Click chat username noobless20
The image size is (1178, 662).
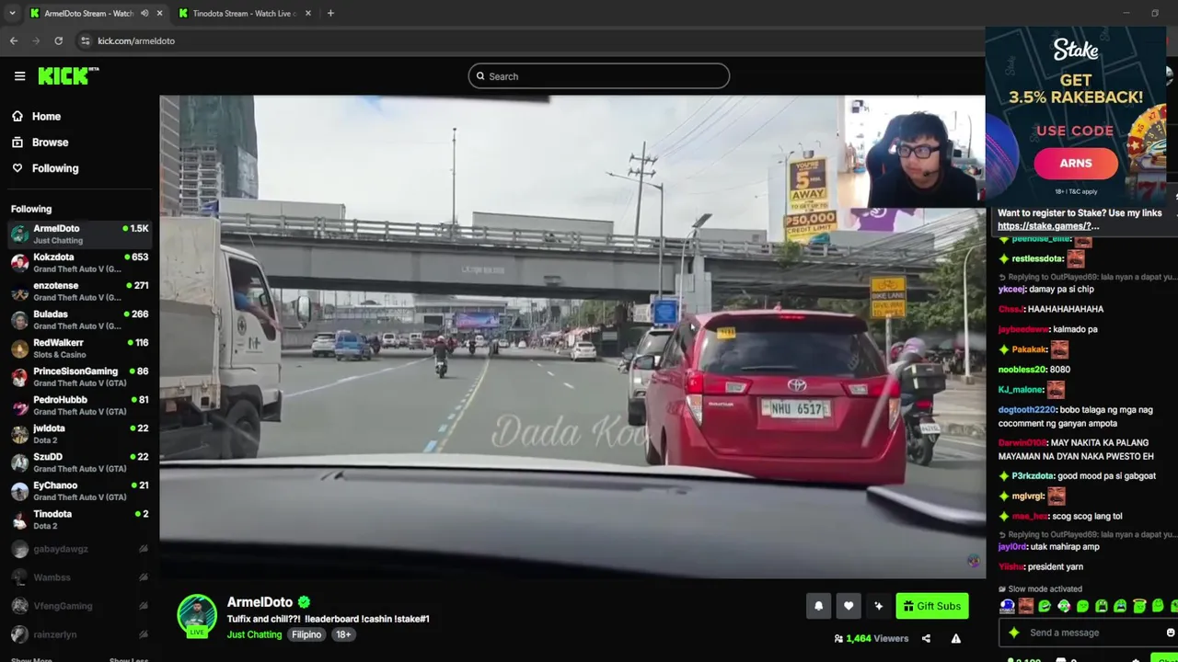click(x=1022, y=370)
